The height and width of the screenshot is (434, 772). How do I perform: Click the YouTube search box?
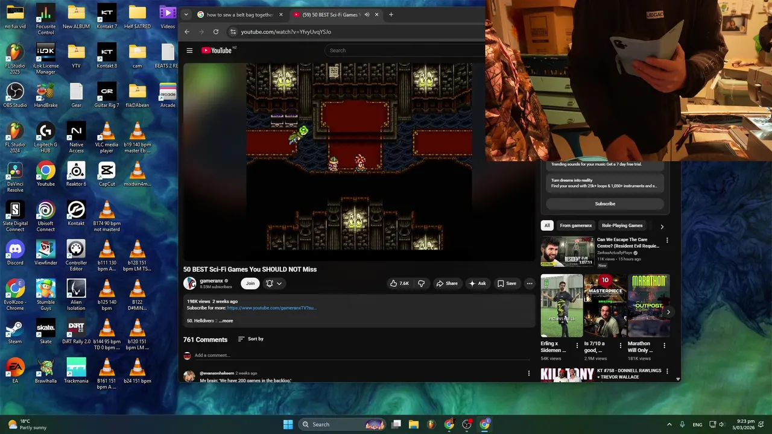coord(405,51)
